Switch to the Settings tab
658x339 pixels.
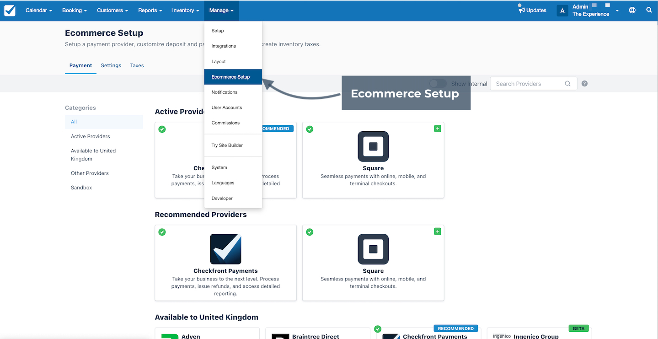(111, 65)
